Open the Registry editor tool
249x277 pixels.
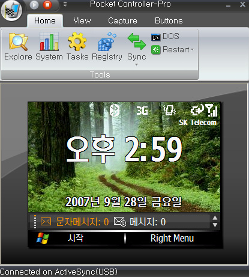[x=107, y=46]
